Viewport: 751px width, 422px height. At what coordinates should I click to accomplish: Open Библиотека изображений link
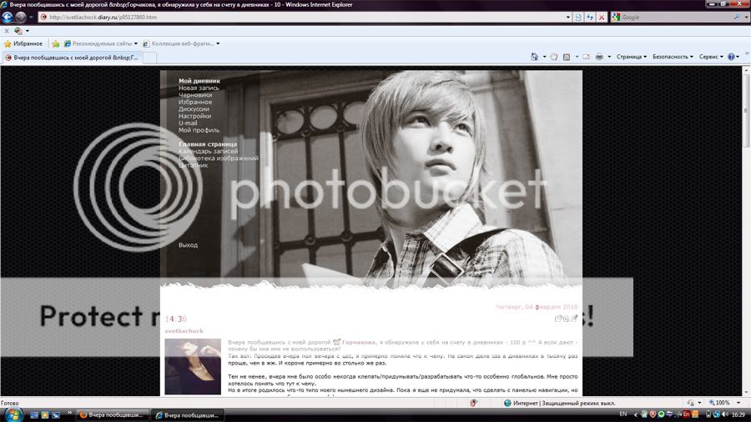[x=218, y=158]
